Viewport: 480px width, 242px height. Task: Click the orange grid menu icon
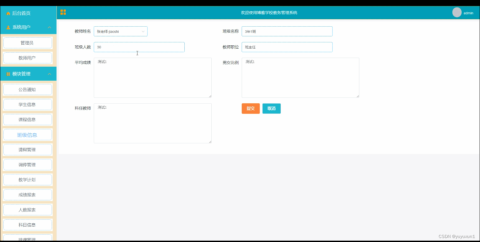point(63,12)
